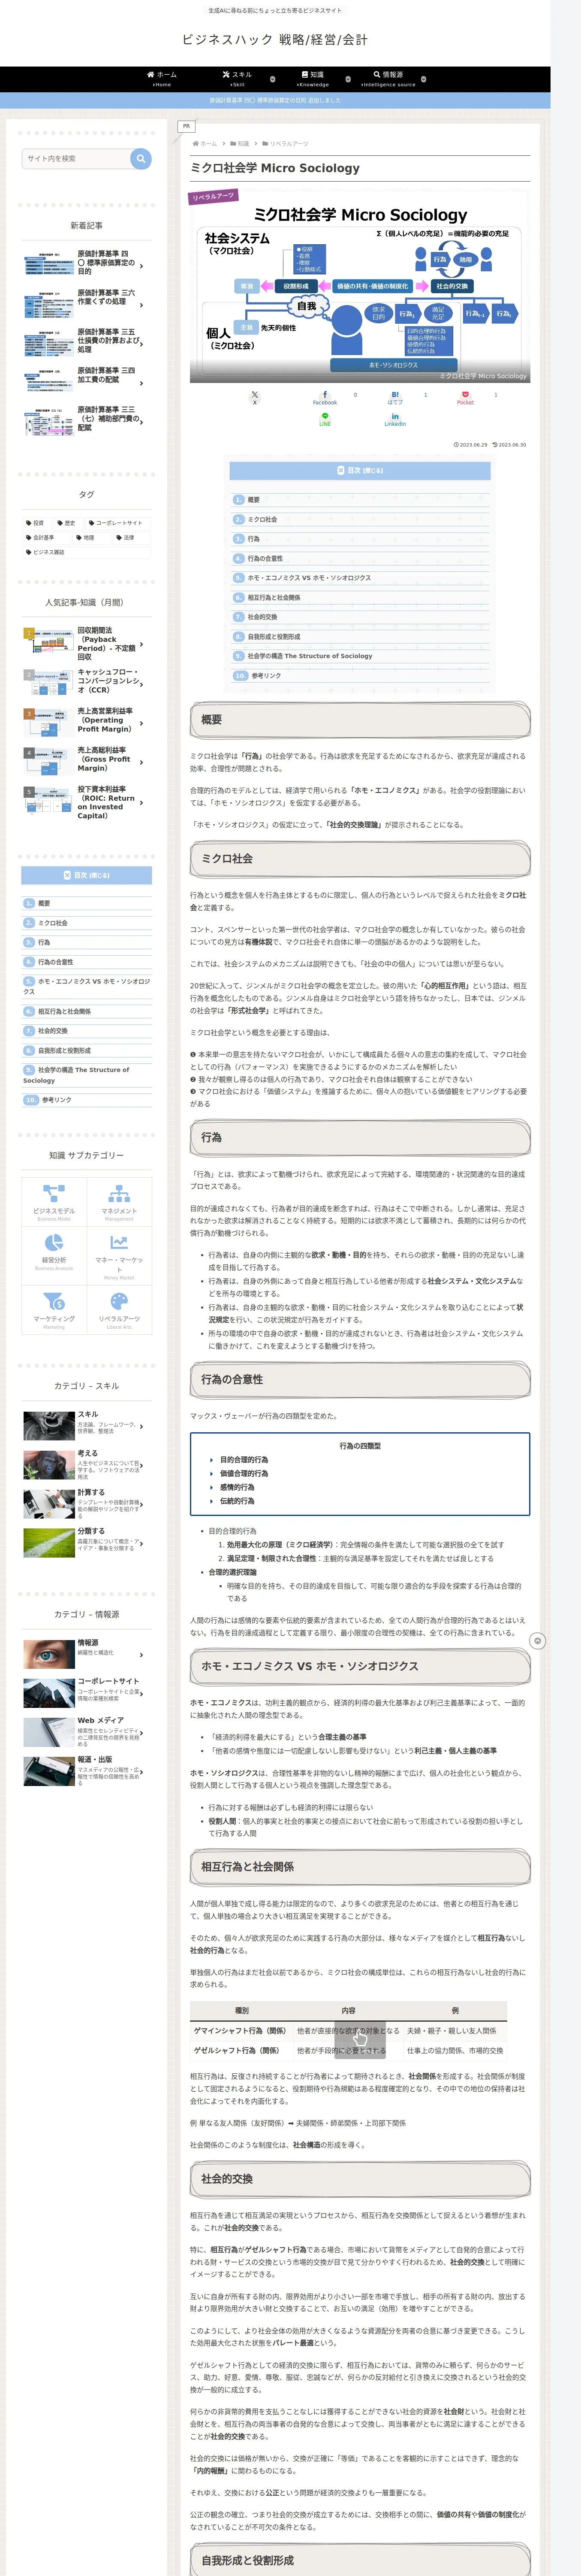Expand the スキル menu dropdown arrow
The width and height of the screenshot is (581, 2576).
[273, 79]
